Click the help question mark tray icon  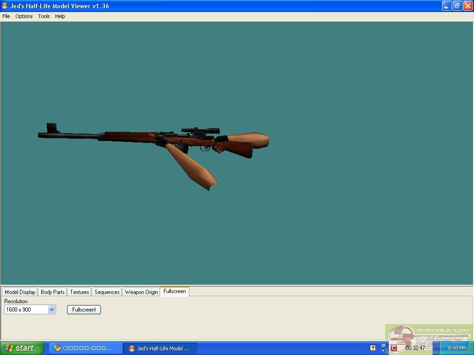tap(373, 348)
